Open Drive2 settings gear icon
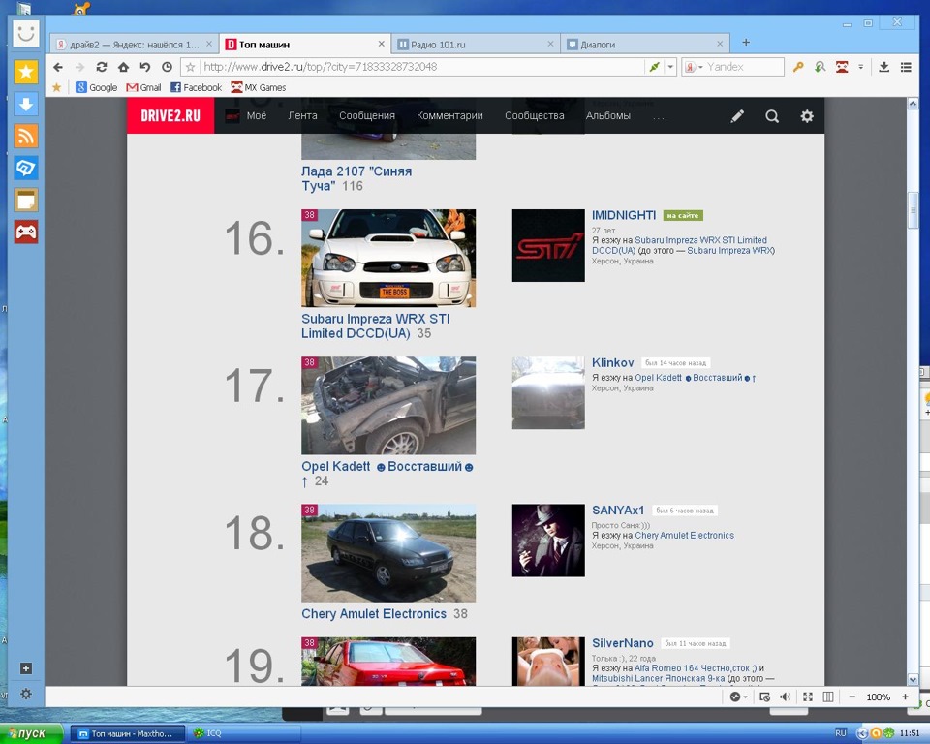This screenshot has height=744, width=930. tap(807, 116)
